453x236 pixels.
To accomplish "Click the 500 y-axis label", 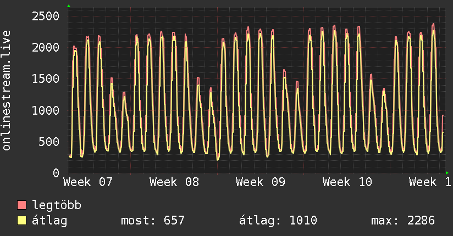I will (49, 142).
